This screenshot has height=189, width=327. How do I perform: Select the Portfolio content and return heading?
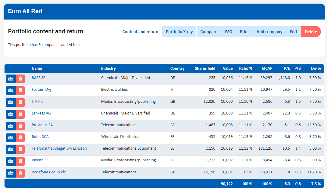click(x=45, y=32)
